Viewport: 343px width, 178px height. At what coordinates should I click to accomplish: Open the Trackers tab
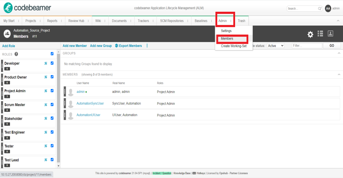[x=143, y=21]
